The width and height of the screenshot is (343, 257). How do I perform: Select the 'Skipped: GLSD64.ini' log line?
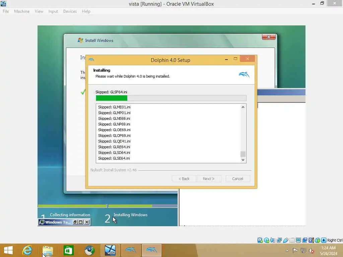[x=114, y=153]
